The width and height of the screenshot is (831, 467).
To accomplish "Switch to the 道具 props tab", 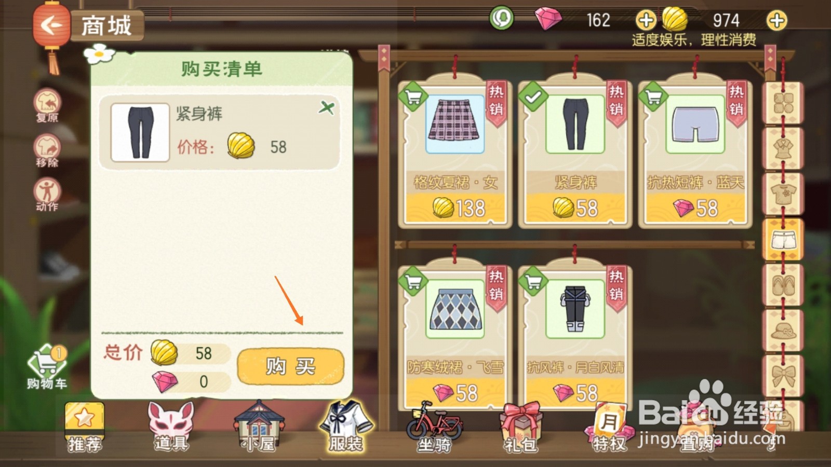I will point(171,427).
